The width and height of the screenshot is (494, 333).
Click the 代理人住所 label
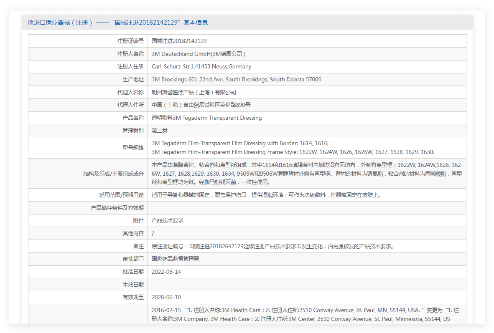point(130,105)
